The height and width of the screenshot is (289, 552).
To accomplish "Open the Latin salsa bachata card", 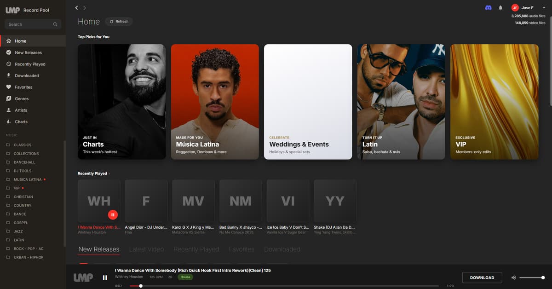I will click(401, 102).
